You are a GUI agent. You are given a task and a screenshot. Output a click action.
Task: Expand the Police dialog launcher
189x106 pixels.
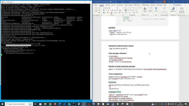[123, 15]
